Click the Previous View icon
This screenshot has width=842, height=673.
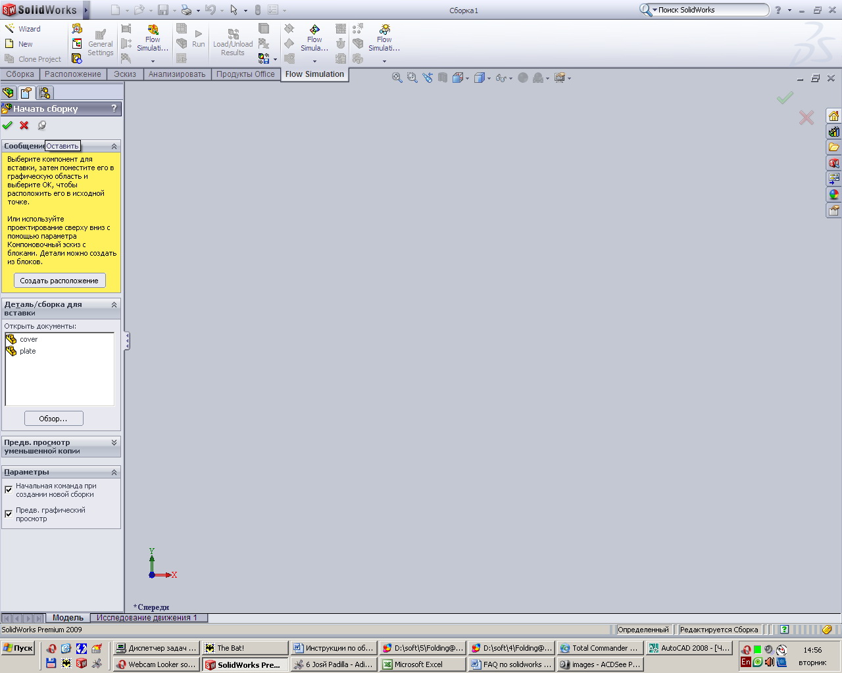point(428,78)
